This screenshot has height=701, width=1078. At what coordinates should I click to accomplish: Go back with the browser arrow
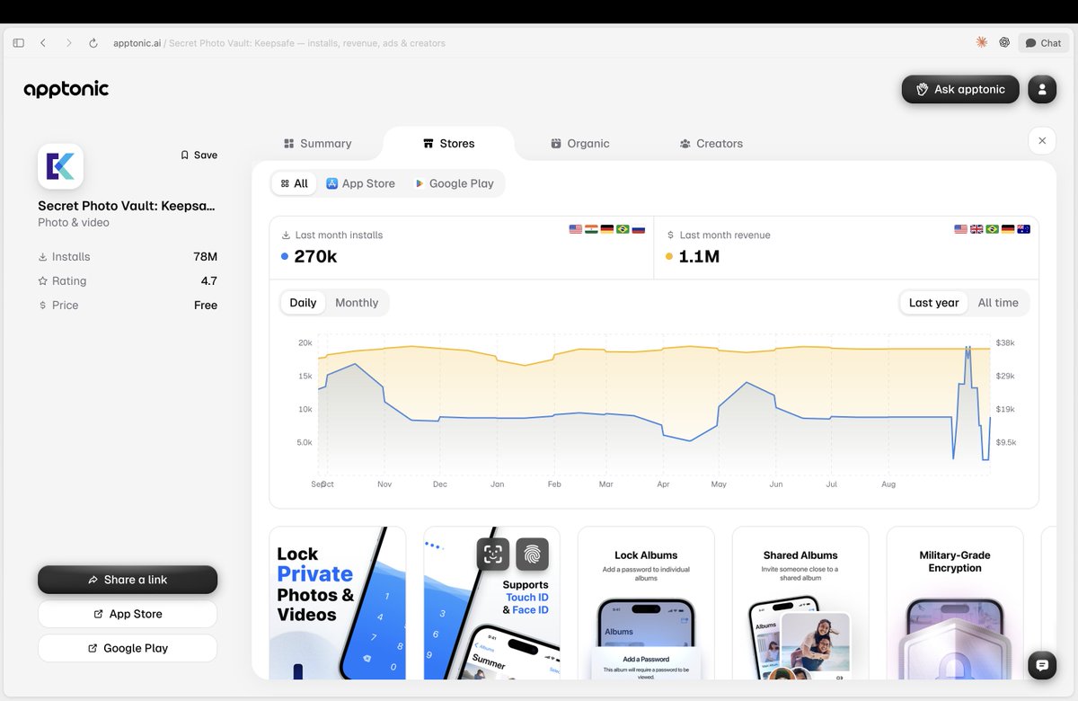43,43
